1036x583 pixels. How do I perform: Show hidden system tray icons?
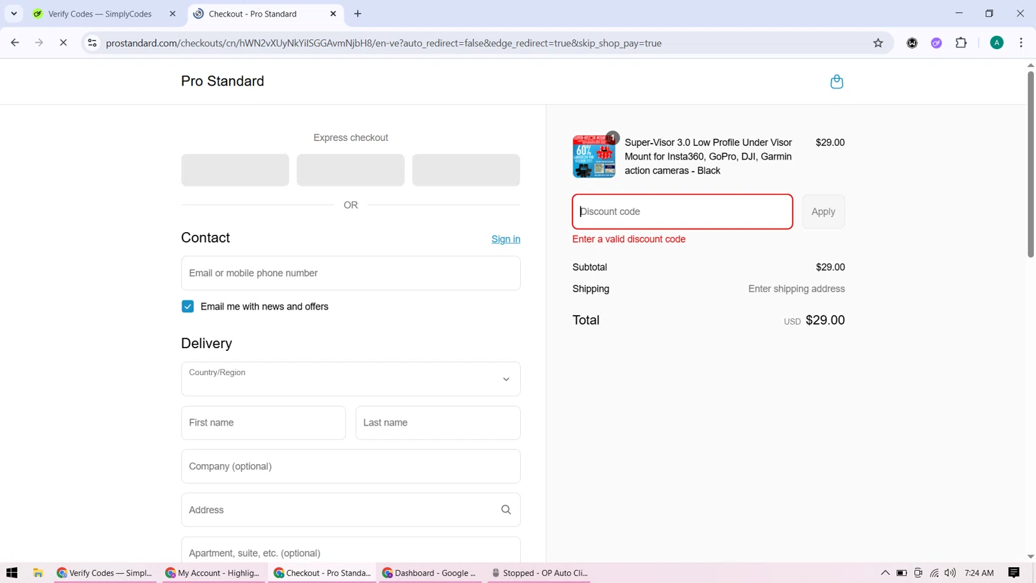point(885,573)
